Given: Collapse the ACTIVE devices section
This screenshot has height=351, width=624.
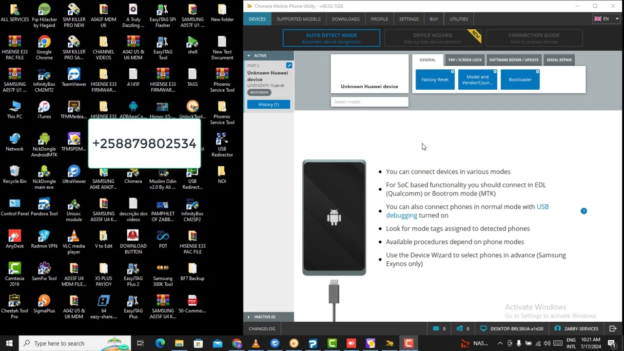Looking at the screenshot, I should coord(249,55).
